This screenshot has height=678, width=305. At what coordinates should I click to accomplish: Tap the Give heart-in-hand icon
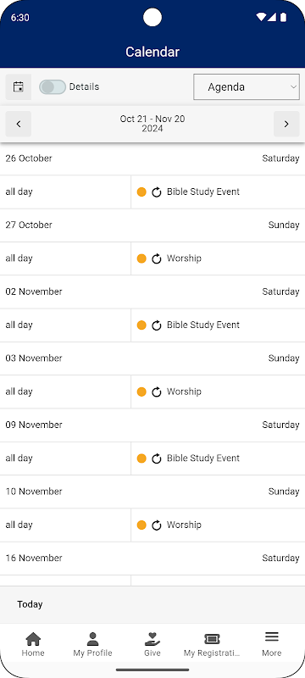(152, 638)
